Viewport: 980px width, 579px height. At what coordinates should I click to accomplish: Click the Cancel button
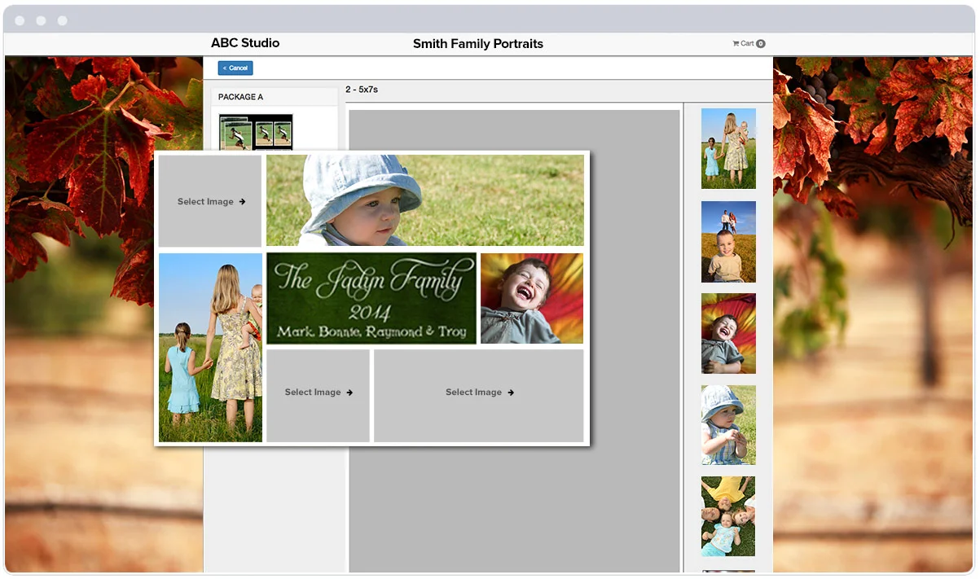click(235, 68)
